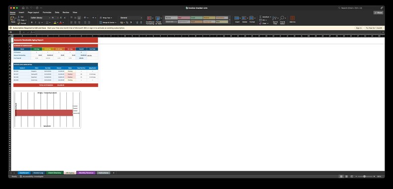Toggle the center horizontal alignment button
Screen dimensions: 393x189
[75, 23]
